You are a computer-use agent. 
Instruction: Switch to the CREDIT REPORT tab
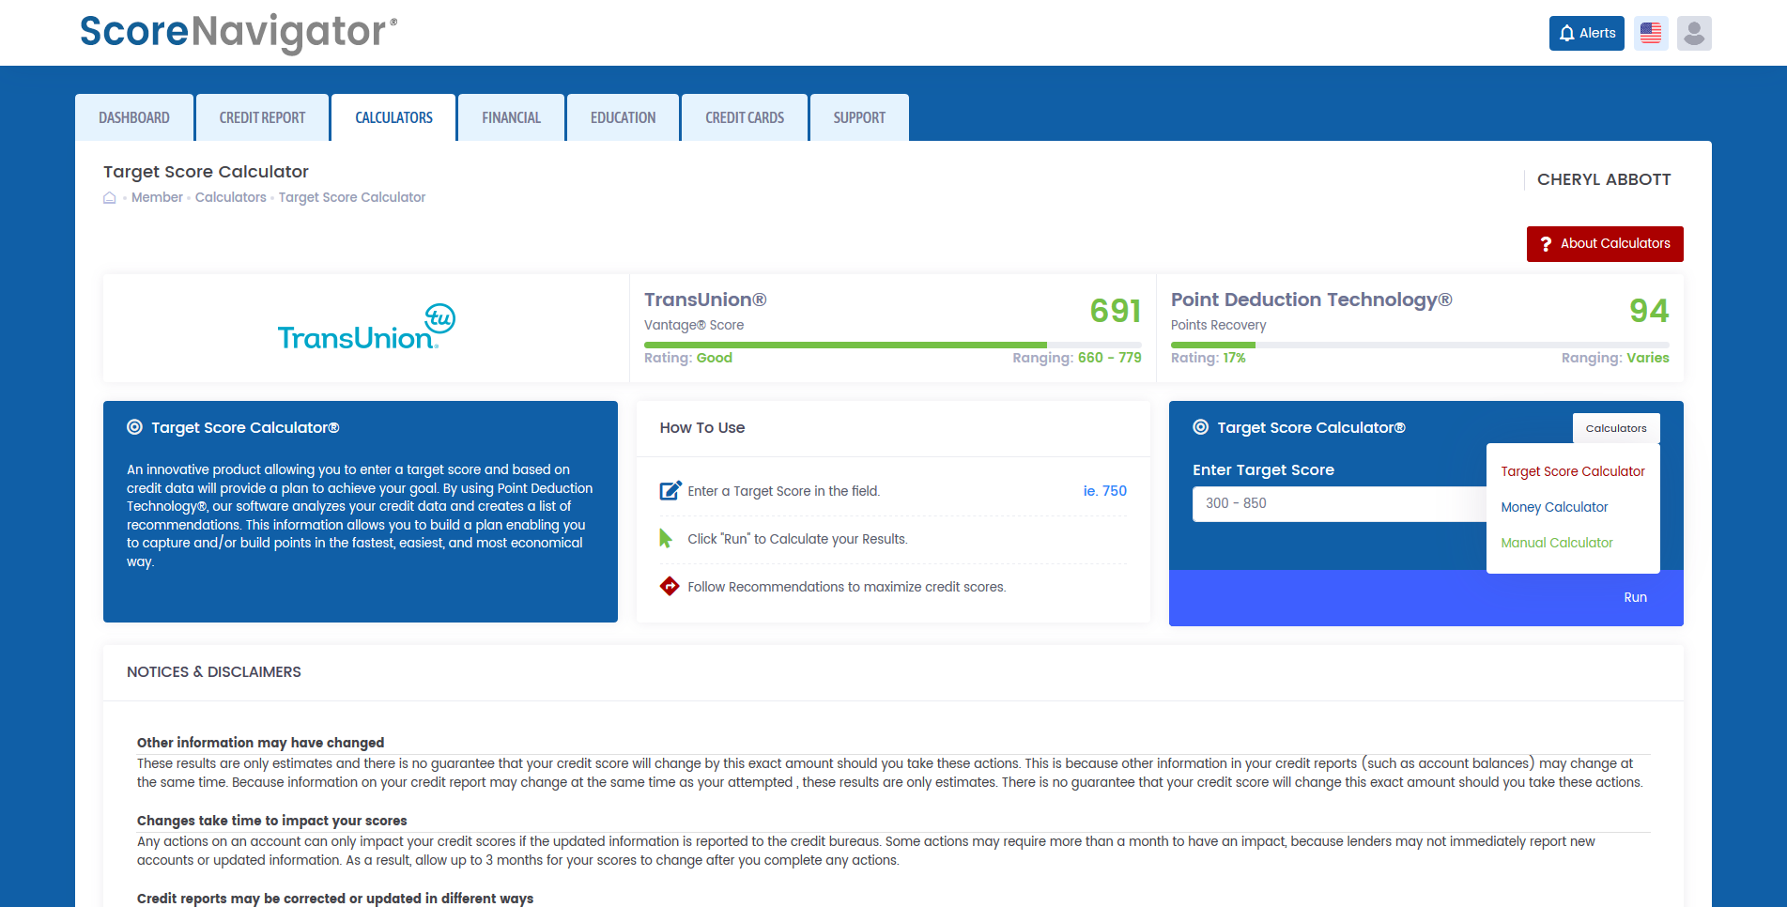point(262,117)
